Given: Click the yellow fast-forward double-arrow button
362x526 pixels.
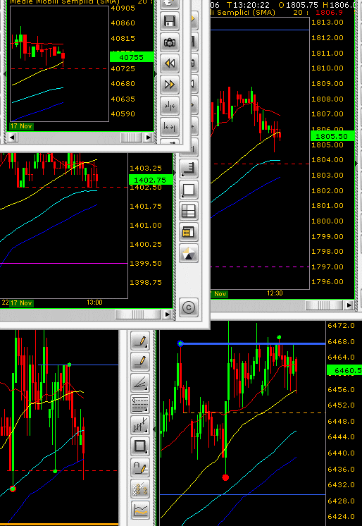Looking at the screenshot, I should 170,84.
